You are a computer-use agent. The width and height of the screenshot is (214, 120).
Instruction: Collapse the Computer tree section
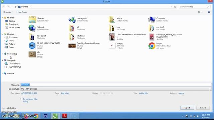(3, 60)
